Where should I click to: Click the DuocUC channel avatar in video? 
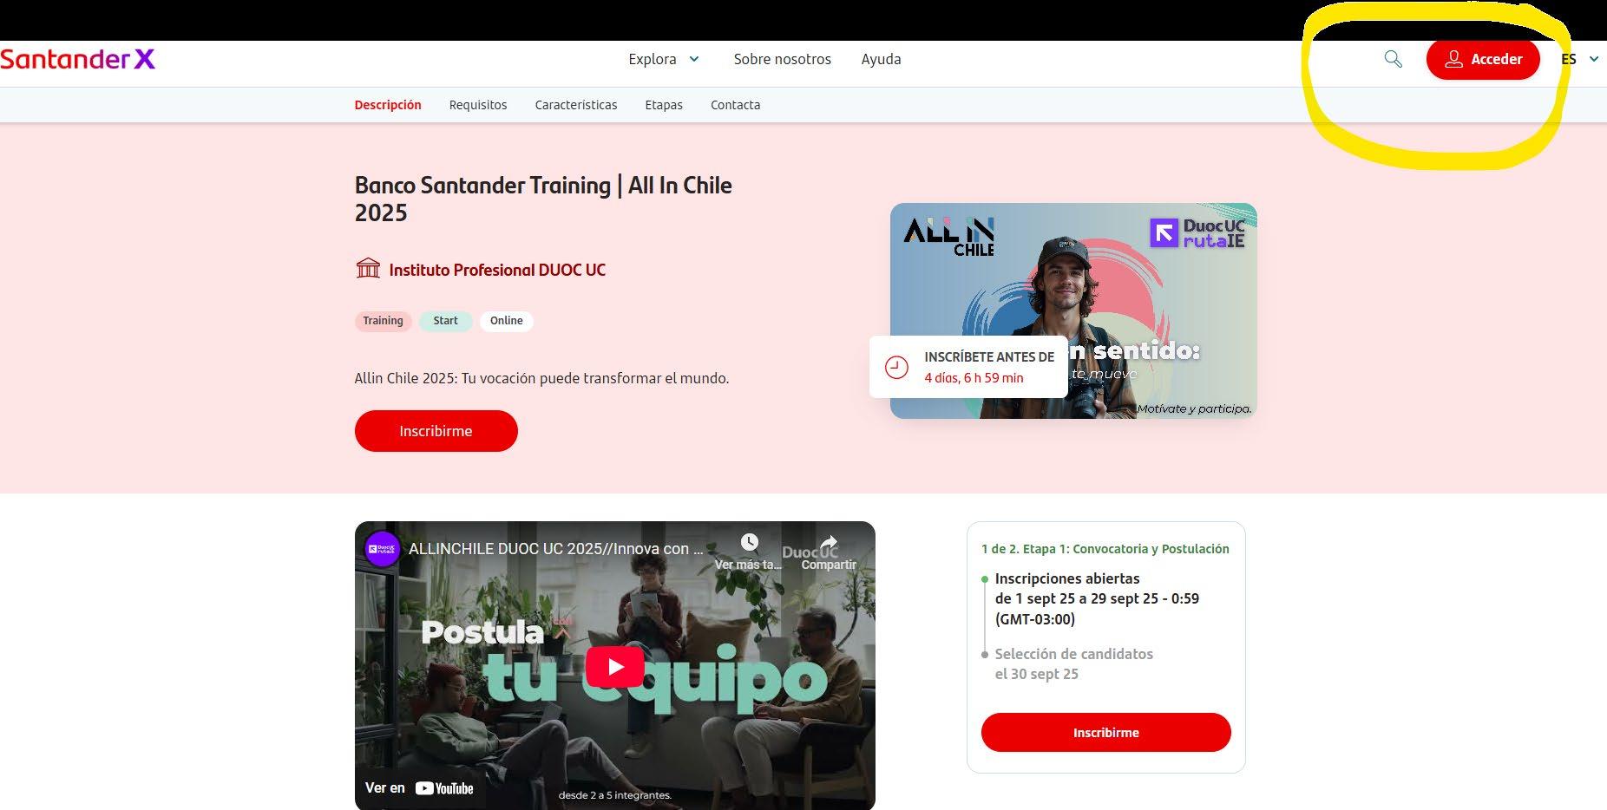[x=382, y=549]
